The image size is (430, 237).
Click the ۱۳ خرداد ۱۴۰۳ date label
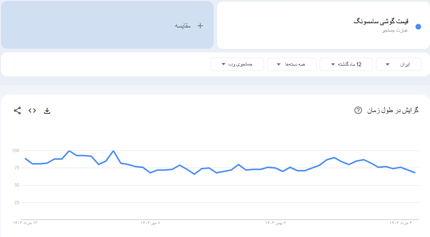(x=26, y=223)
